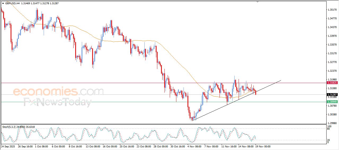Click the 1.35170 price axis label
This screenshot has height=150, width=339.
(x=332, y=10)
